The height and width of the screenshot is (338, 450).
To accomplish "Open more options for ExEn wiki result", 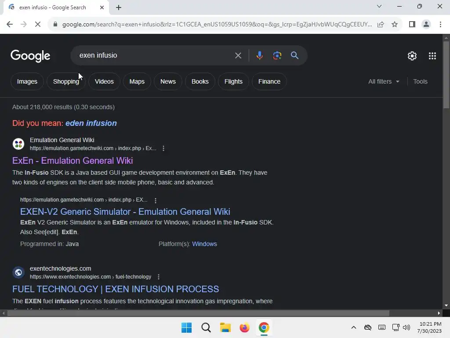I will (x=163, y=148).
